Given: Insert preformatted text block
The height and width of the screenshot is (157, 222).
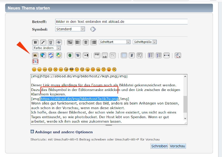Looking at the screenshot, I should (70, 42).
